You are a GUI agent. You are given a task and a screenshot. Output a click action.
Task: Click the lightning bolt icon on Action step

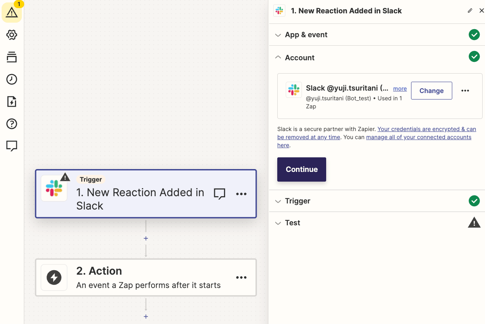pos(54,277)
